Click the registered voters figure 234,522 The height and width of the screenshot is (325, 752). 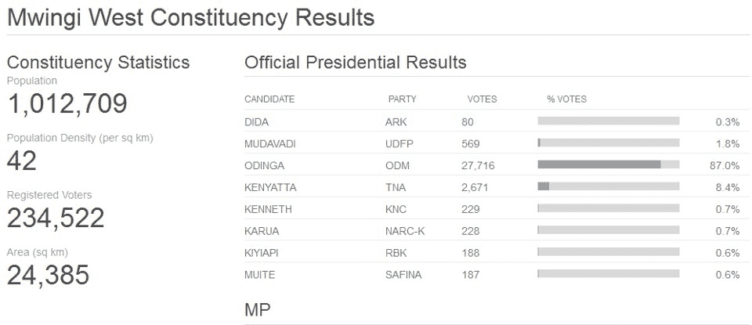tap(56, 218)
